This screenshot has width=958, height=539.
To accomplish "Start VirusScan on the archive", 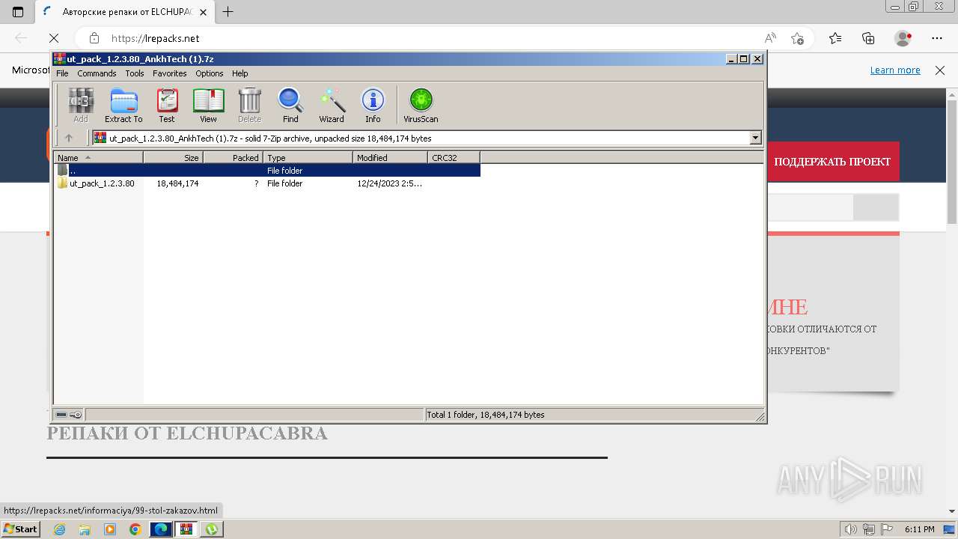I will coord(421,105).
